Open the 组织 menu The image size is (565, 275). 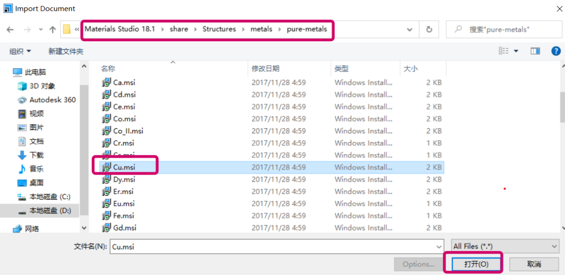click(x=18, y=51)
